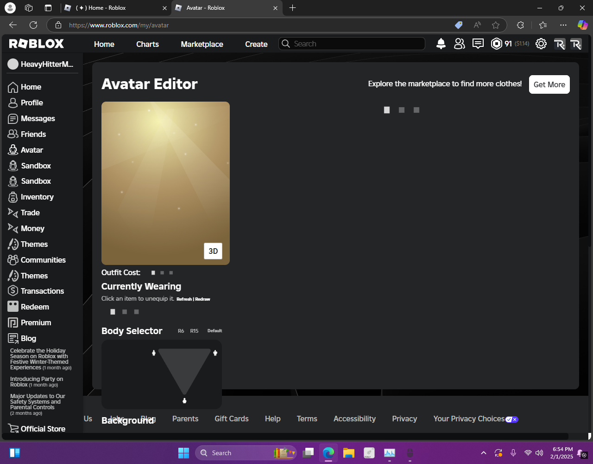The image size is (593, 464).
Task: Open the notifications bell in Roblox header
Action: pos(441,44)
